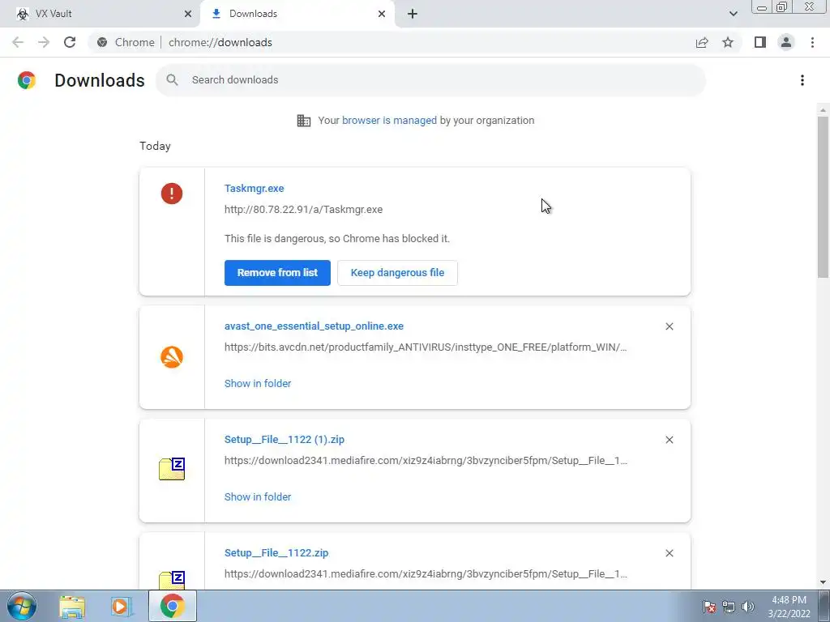Click the red danger warning icon for Taskmgr.exe
Screen dimensions: 830x622
pyautogui.click(x=172, y=194)
